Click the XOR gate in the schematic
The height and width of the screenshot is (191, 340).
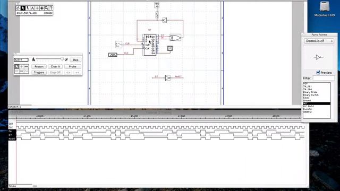click(175, 38)
